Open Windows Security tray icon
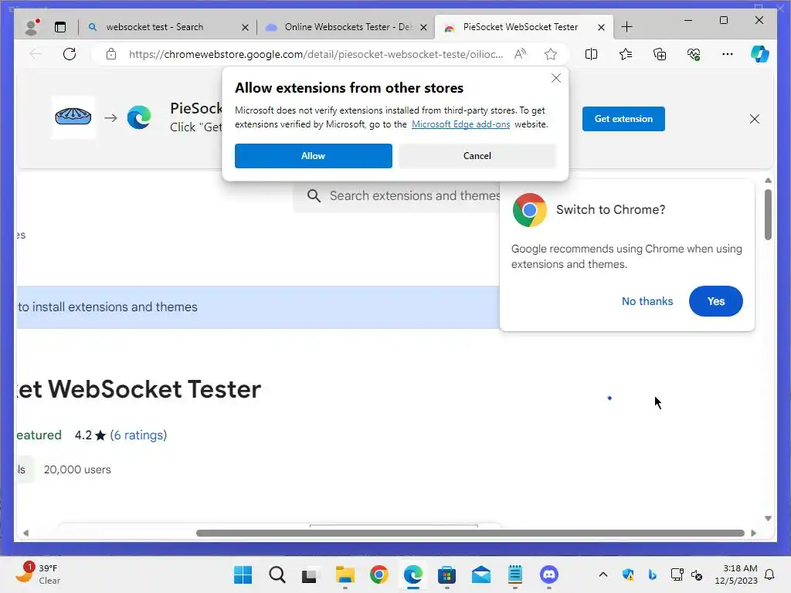This screenshot has height=593, width=791. [628, 574]
